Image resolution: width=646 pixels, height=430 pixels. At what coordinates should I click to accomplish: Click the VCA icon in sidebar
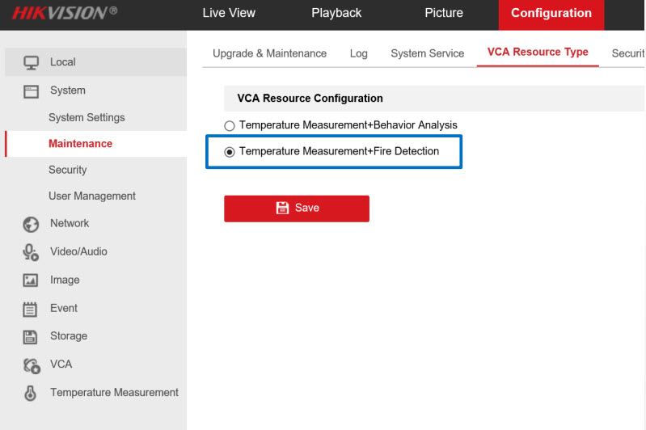pos(31,365)
